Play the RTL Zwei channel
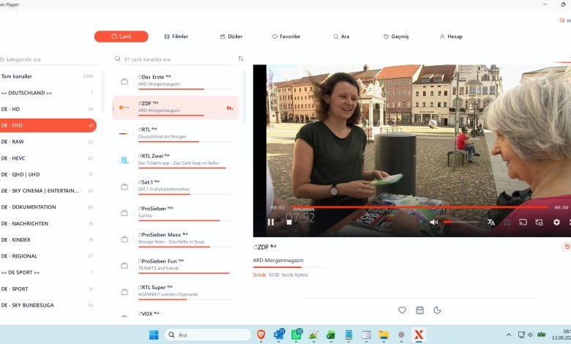571x344 pixels. coord(176,160)
